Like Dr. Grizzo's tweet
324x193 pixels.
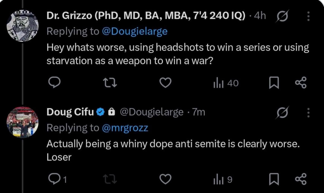165,83
